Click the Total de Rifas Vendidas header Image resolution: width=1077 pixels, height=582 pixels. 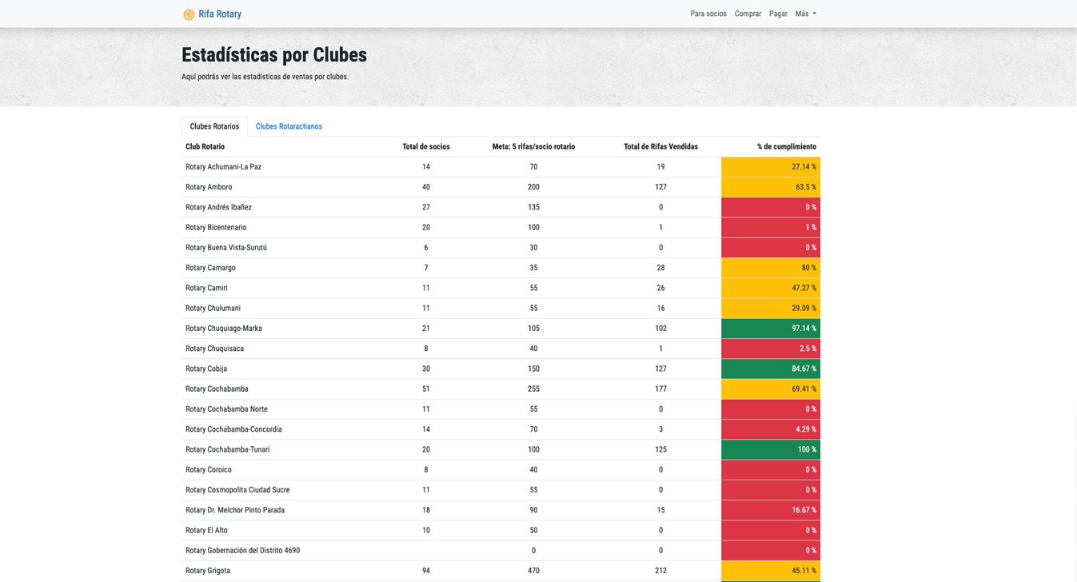[660, 147]
